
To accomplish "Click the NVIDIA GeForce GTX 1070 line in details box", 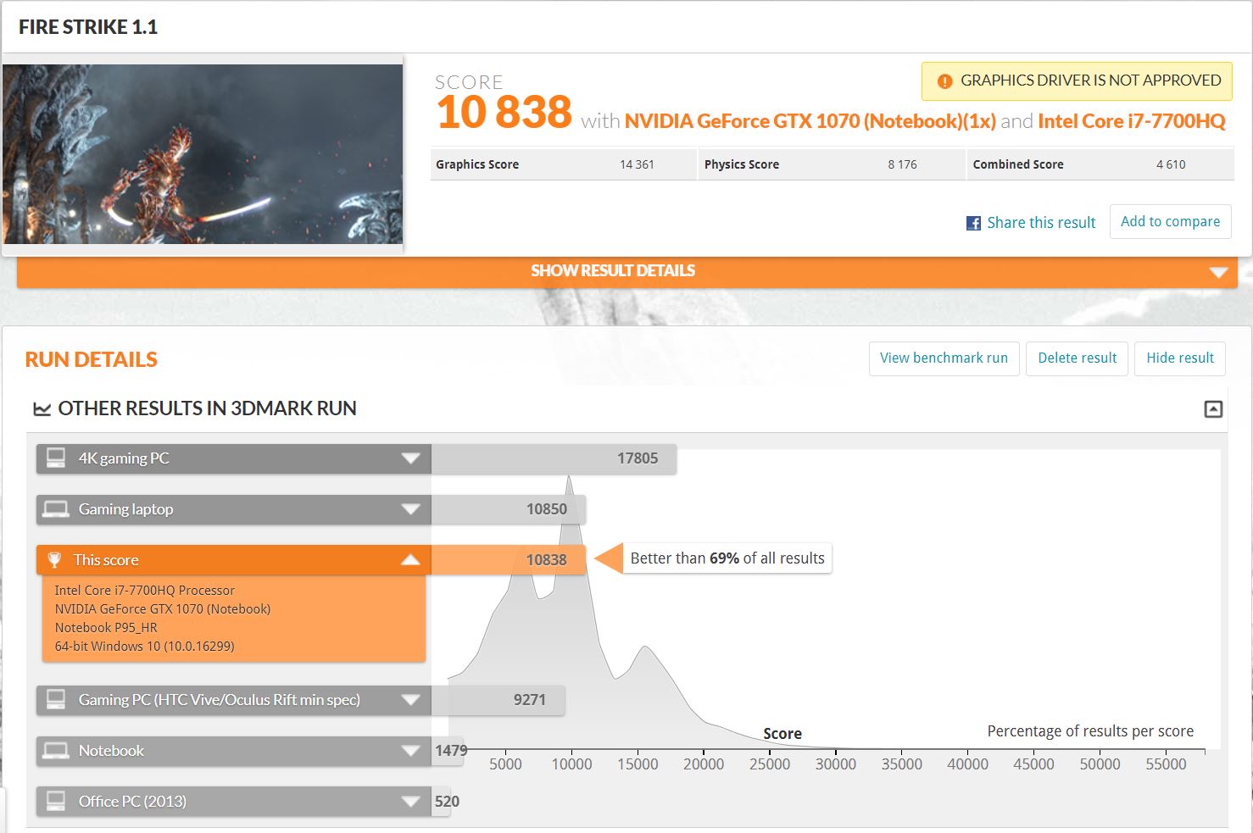I will [163, 609].
